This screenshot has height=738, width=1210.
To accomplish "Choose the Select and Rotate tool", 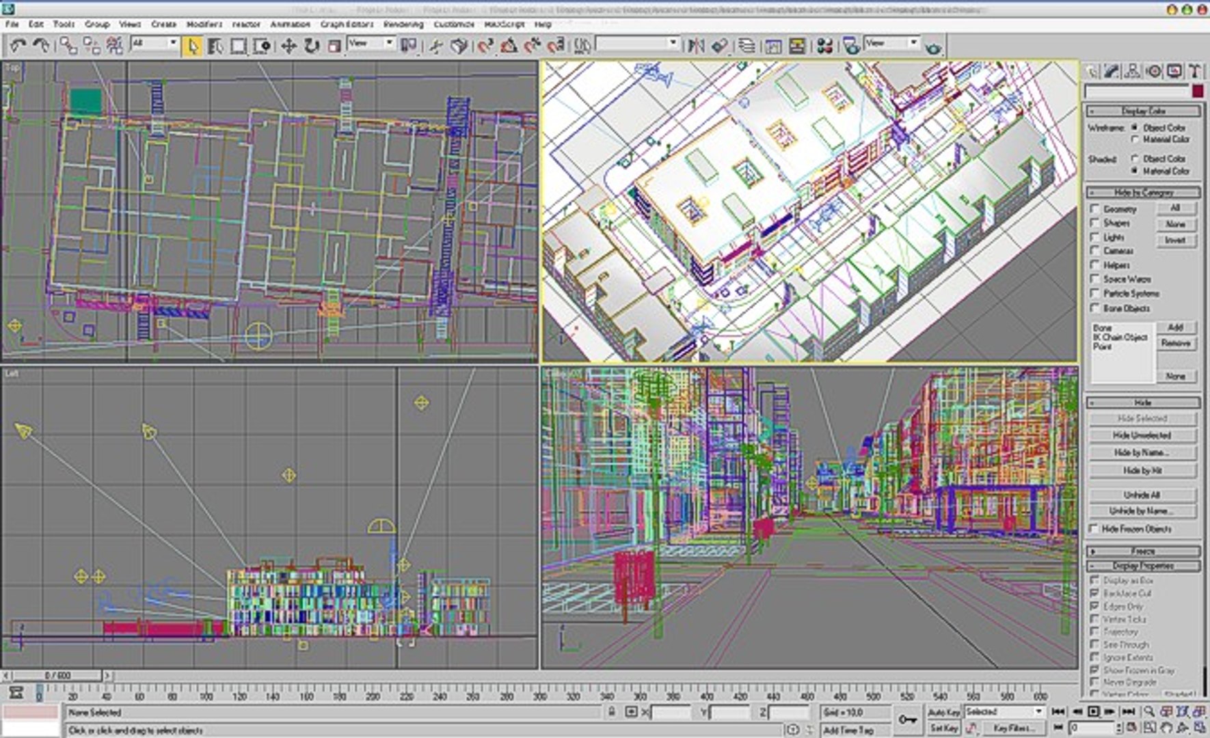I will click(x=312, y=46).
